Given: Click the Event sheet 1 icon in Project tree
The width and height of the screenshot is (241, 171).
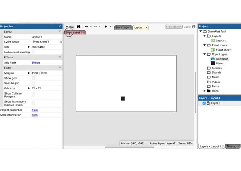Looking at the screenshot, I should (213, 50).
